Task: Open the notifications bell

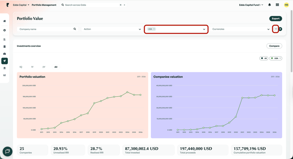Action: [x=269, y=5]
